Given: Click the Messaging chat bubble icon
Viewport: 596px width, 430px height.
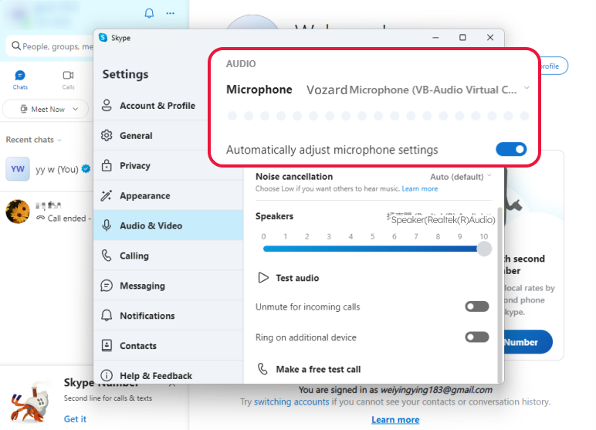Looking at the screenshot, I should 107,286.
